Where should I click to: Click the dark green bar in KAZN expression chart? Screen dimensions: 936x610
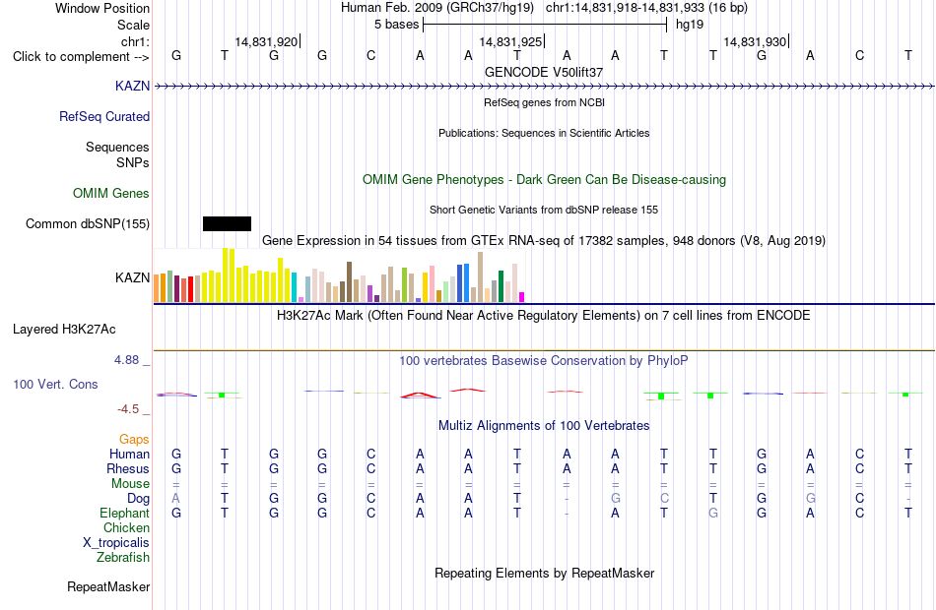pyautogui.click(x=501, y=286)
